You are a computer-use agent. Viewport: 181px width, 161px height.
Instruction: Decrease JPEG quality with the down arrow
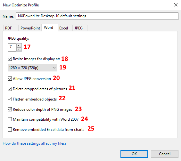19,49
